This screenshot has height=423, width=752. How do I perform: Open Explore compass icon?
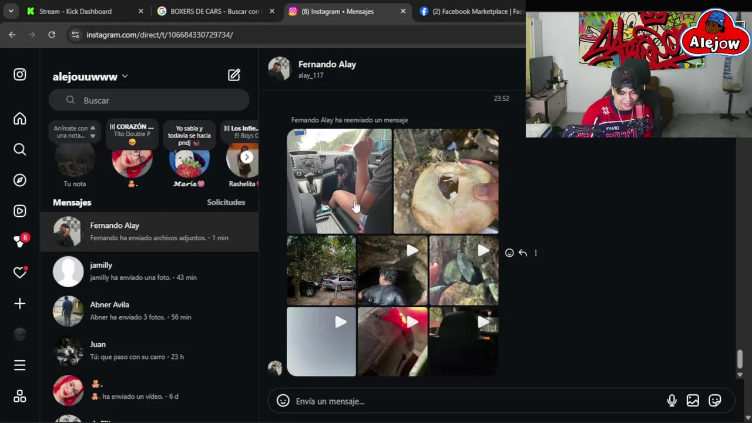20,180
